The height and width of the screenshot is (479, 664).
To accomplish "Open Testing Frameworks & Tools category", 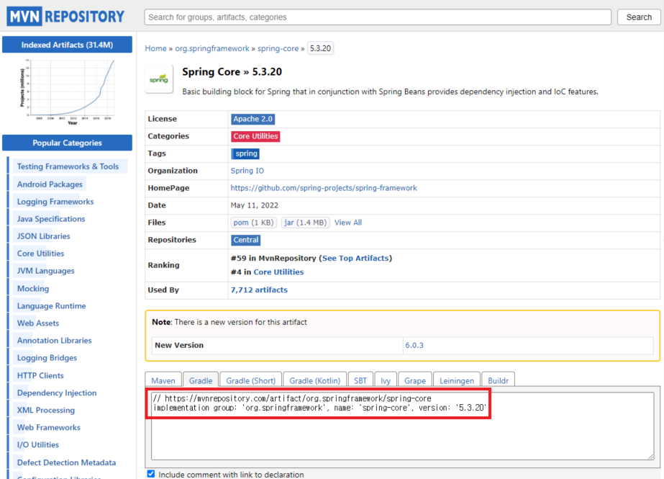I will pos(68,166).
